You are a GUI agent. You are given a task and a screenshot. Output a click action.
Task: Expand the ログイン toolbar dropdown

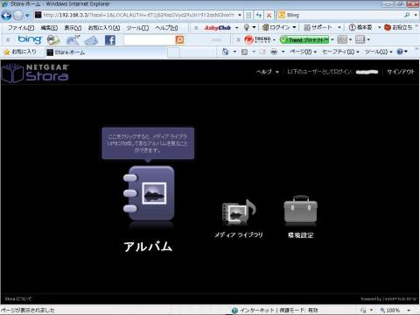(x=294, y=27)
